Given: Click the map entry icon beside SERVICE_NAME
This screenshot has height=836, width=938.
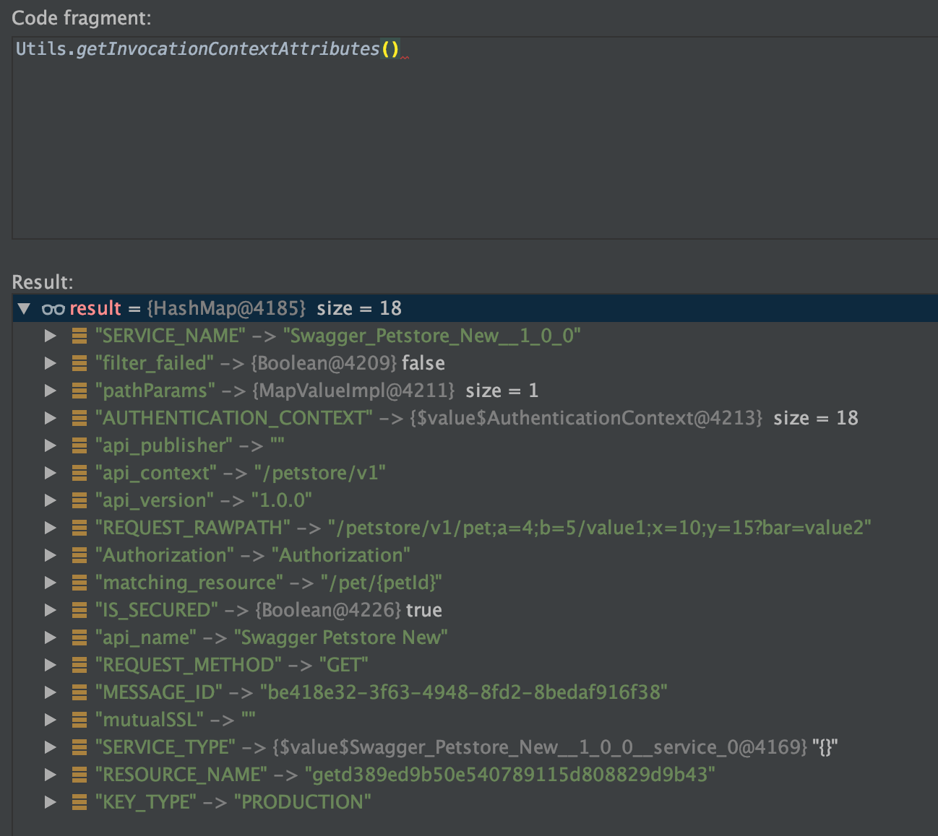Looking at the screenshot, I should coord(79,335).
